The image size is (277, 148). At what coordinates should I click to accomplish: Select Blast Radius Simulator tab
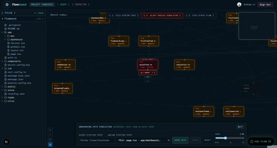tap(162, 15)
